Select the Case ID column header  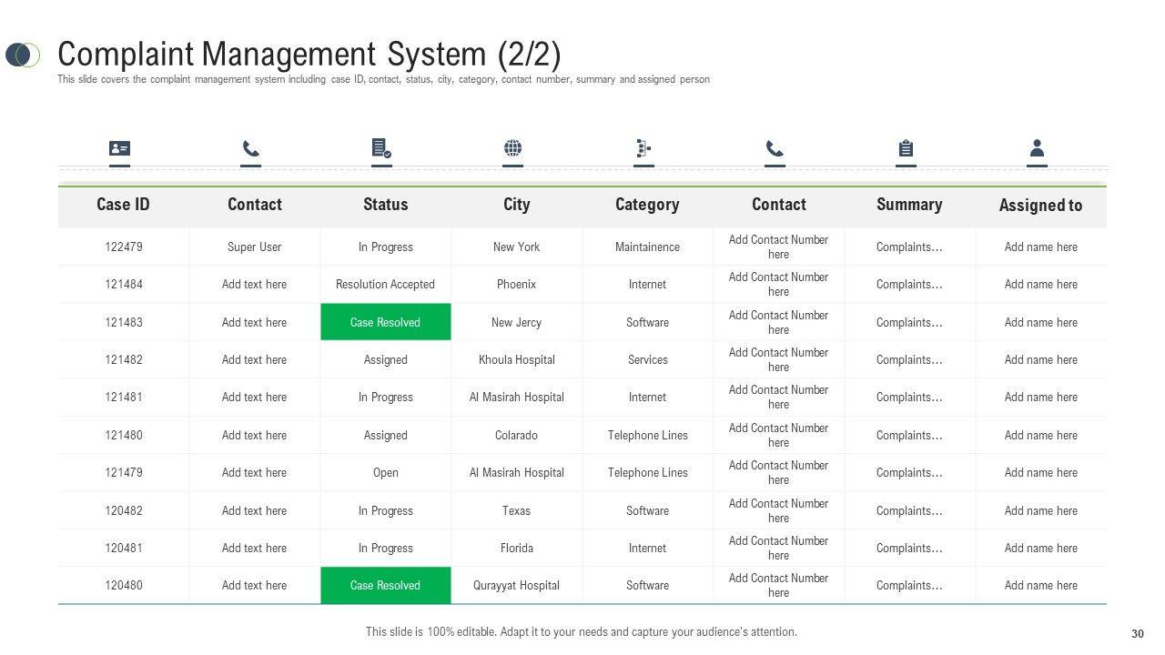pyautogui.click(x=123, y=205)
